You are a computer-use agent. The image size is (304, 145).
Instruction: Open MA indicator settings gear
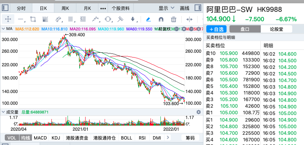point(198,29)
